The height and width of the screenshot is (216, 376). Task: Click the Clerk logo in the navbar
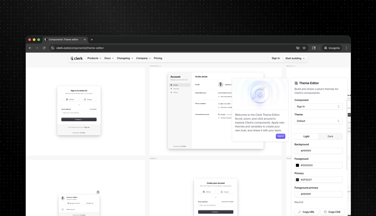77,58
